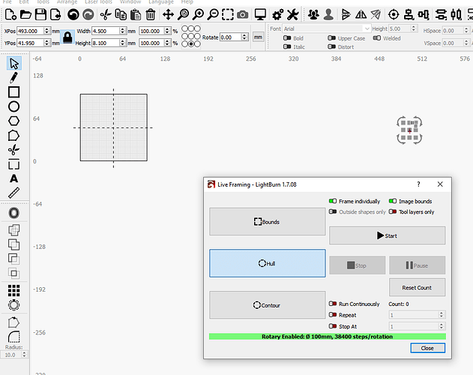
Task: Pick the Rectangle tool
Action: (13, 92)
